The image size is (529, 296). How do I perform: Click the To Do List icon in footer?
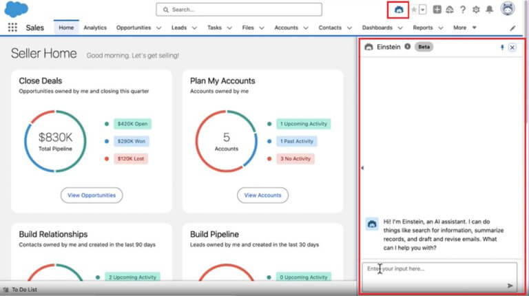tap(6, 290)
